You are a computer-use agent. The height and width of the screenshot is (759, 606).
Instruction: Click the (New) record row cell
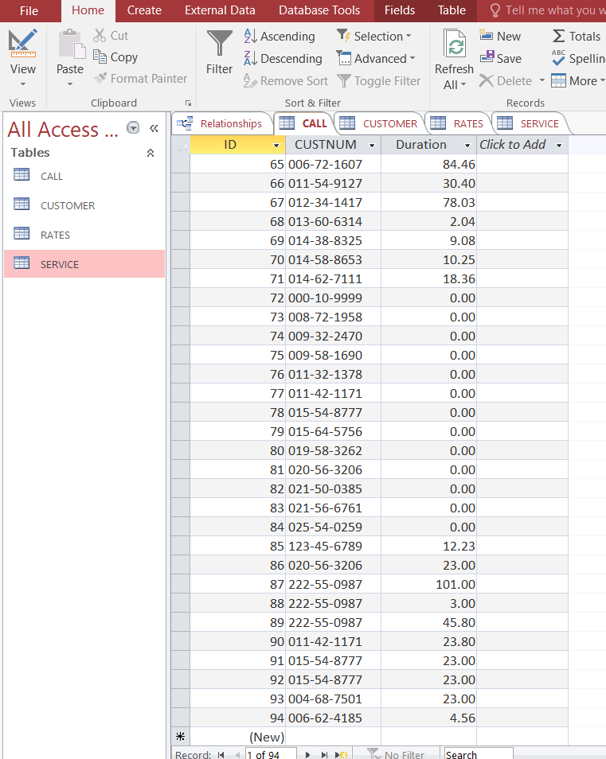coord(238,737)
